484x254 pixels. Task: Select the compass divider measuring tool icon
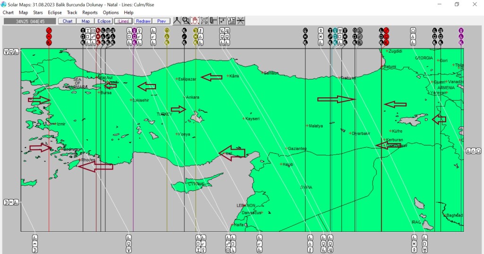177,21
